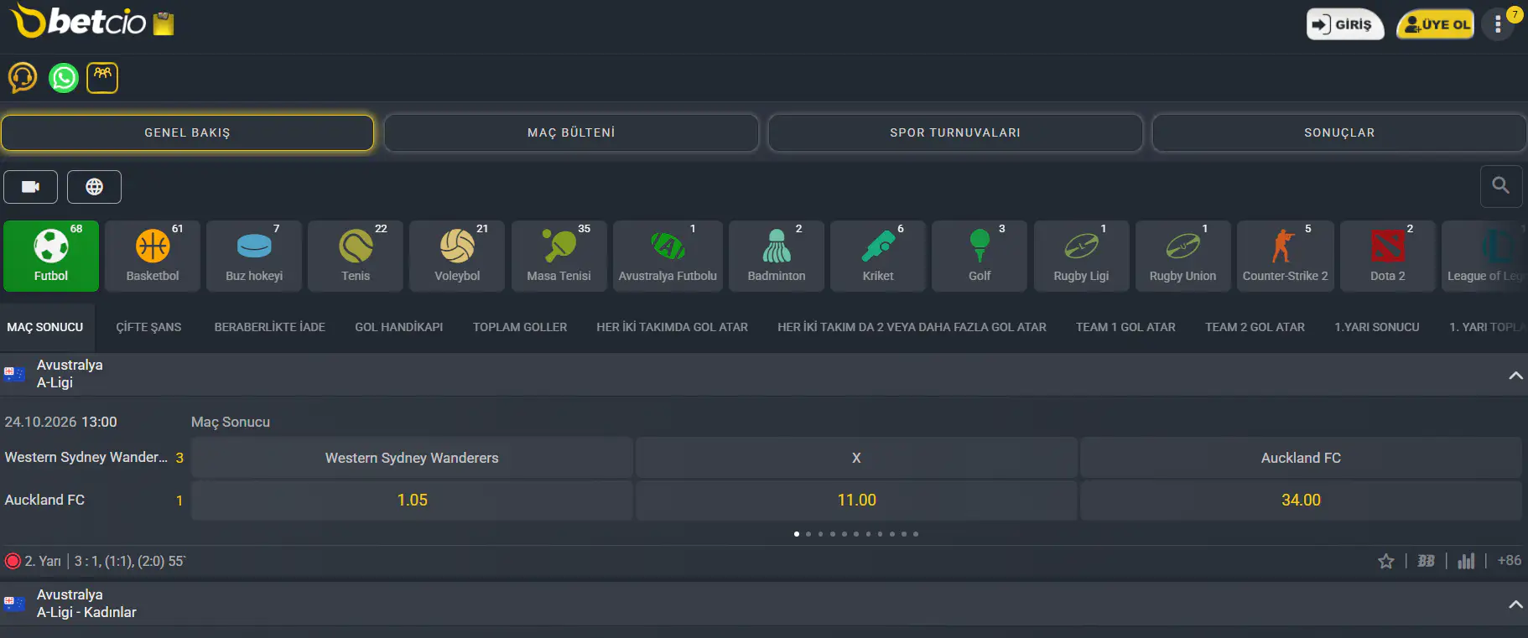This screenshot has width=1528, height=638.
Task: Open the community group icon
Action: [102, 78]
